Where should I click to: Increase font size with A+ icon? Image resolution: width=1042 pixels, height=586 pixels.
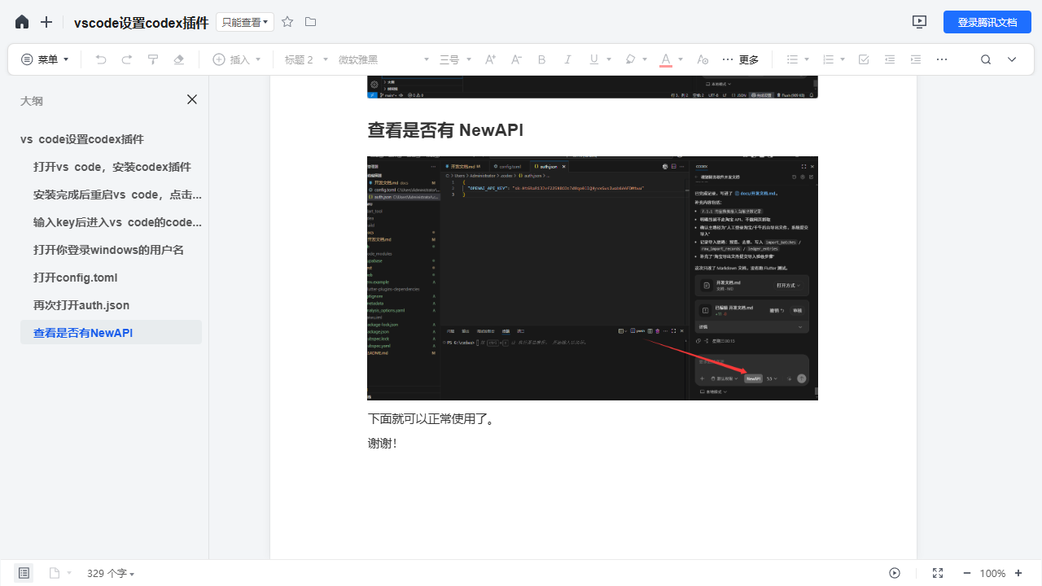click(490, 59)
